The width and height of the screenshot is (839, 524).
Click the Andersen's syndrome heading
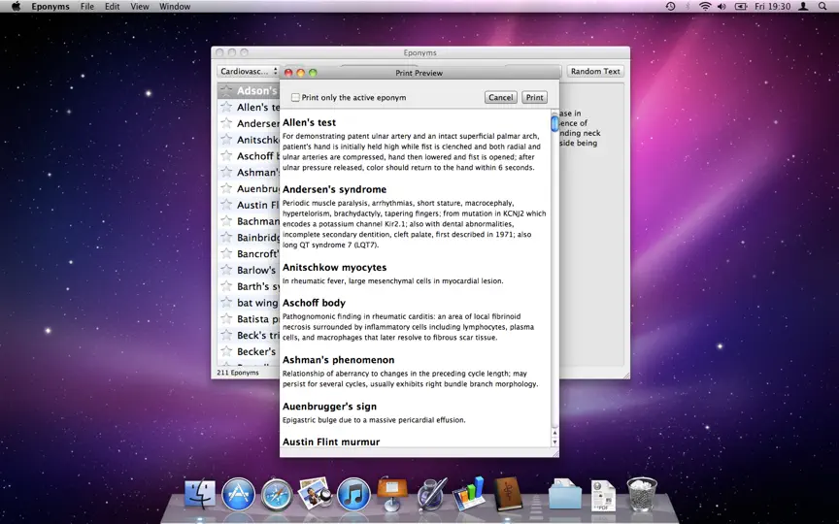pyautogui.click(x=334, y=189)
